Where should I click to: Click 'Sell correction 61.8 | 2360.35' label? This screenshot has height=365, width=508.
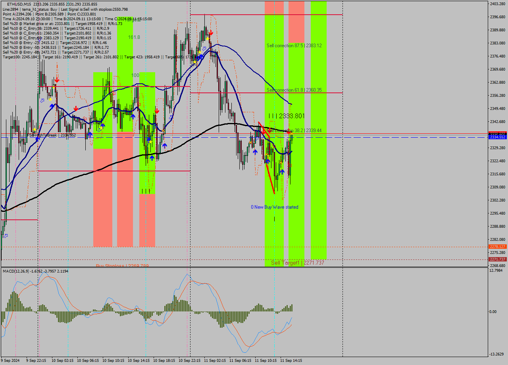click(x=294, y=90)
